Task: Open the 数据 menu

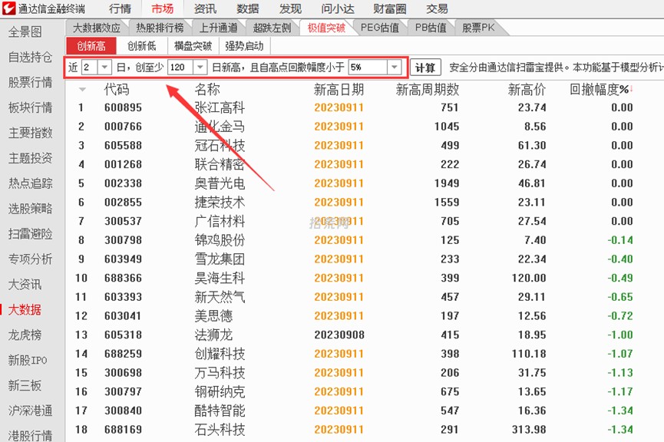Action: (248, 9)
